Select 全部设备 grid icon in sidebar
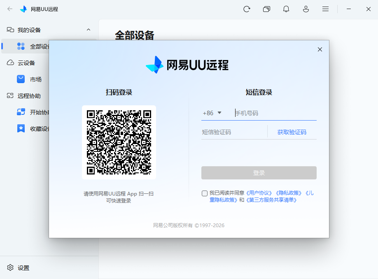The width and height of the screenshot is (378, 279). tap(21, 46)
